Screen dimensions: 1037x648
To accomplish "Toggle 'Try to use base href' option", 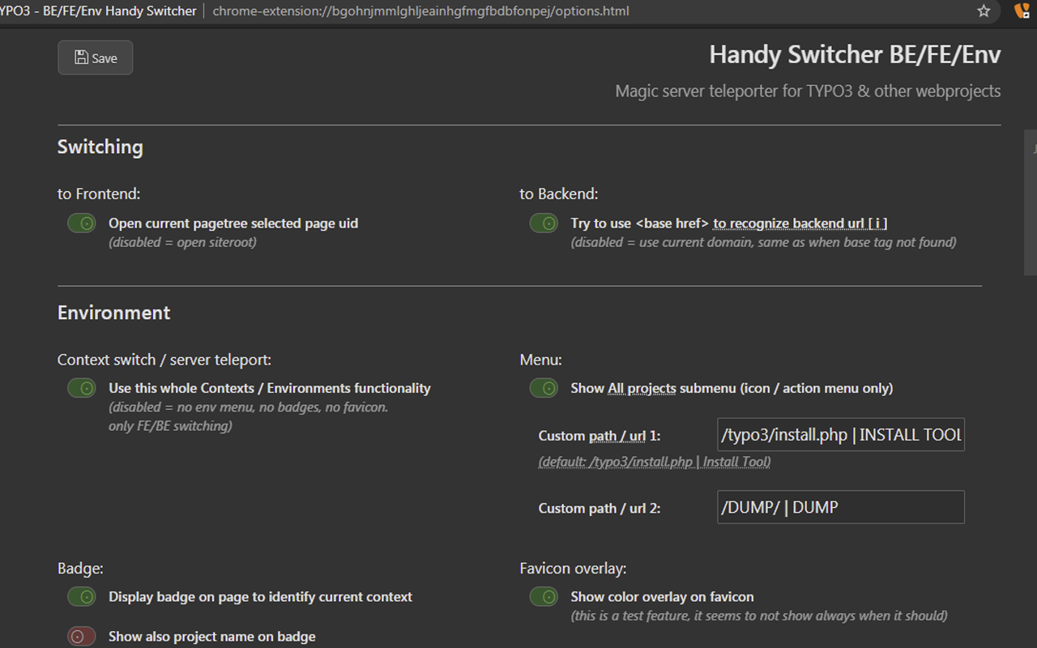I will [544, 223].
